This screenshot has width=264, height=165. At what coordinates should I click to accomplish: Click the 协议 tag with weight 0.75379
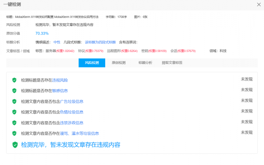tap(91, 51)
